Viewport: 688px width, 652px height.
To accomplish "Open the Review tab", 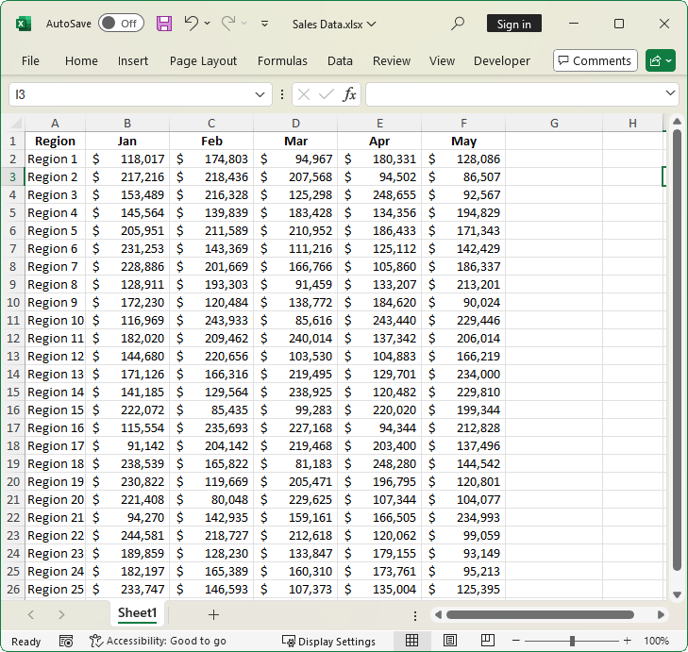I will (x=392, y=60).
